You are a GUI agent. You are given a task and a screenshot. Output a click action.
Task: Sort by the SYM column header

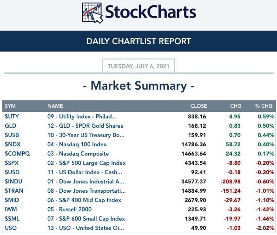10,106
